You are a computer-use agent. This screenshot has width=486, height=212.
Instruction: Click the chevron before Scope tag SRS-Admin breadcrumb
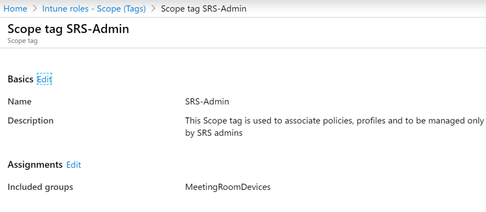click(153, 9)
